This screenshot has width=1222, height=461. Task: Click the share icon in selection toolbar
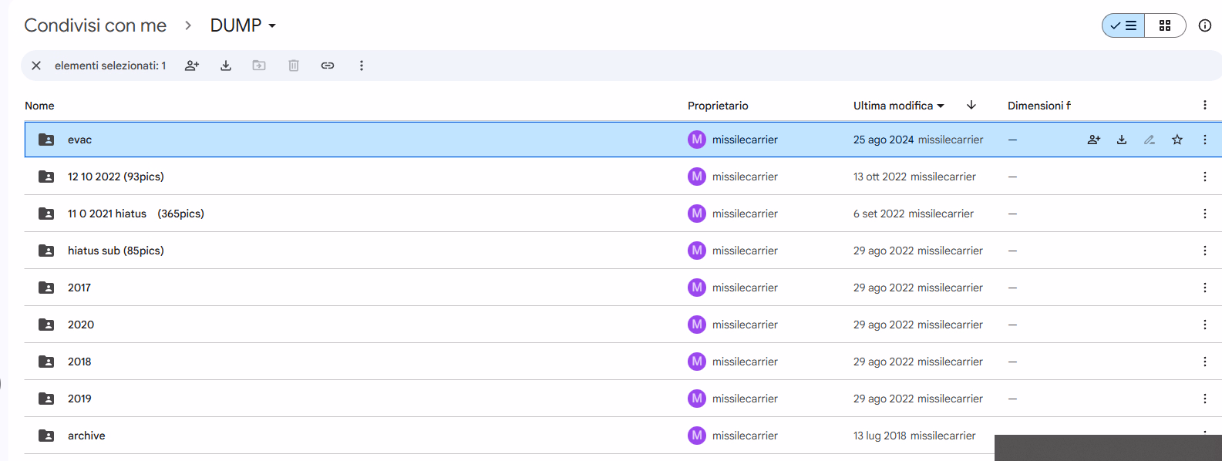coord(192,66)
